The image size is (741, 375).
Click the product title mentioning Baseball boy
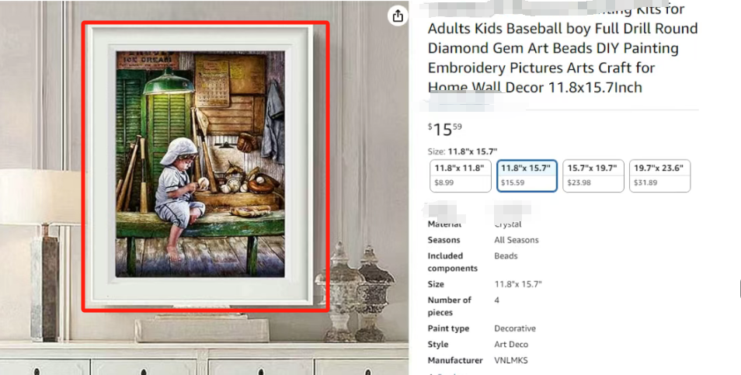click(562, 48)
